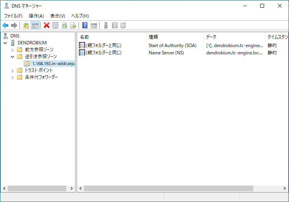This screenshot has width=289, height=202.
Task: Click the last toolbar icon with gray documents
Action: coord(123,25)
